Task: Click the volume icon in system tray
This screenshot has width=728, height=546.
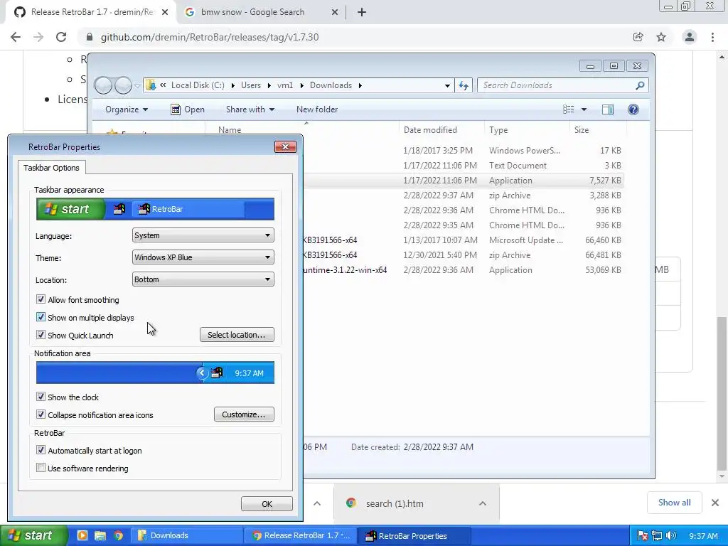Action: (x=671, y=536)
